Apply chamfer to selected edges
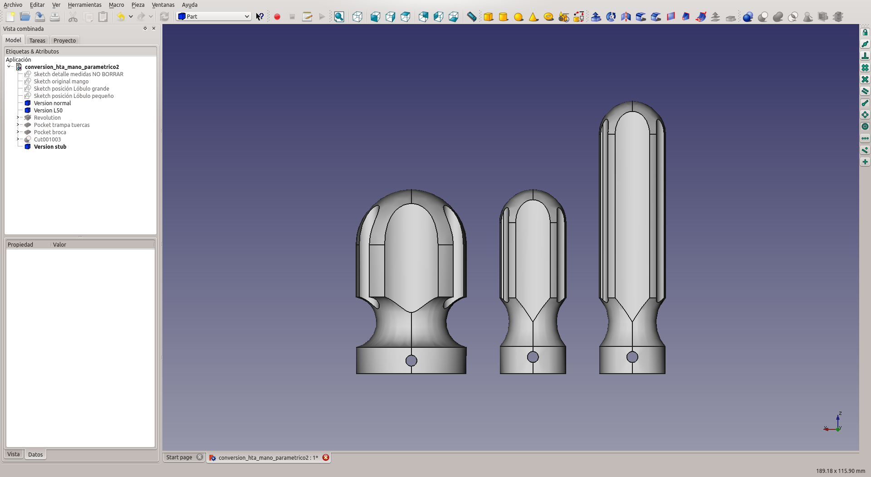 pos(656,17)
